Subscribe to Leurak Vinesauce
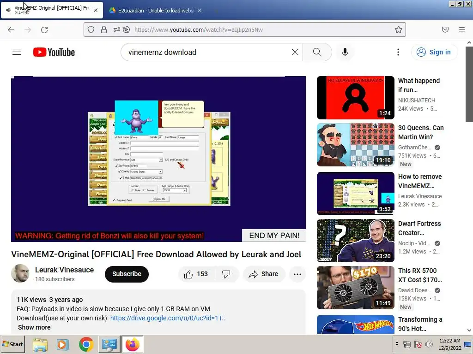 pyautogui.click(x=127, y=274)
